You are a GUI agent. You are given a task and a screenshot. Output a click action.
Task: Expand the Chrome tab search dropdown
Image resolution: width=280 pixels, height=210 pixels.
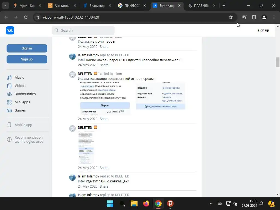tap(5, 5)
